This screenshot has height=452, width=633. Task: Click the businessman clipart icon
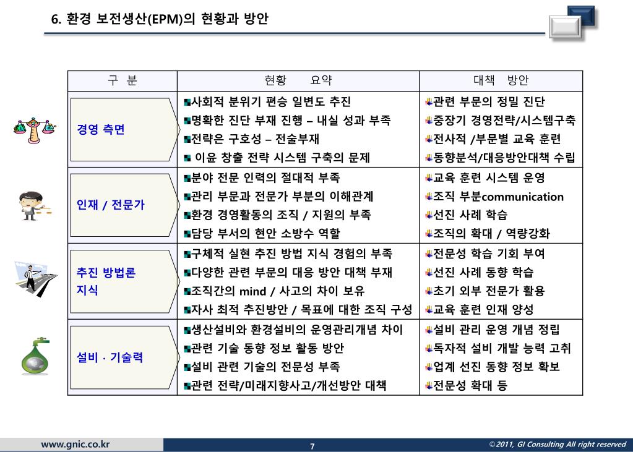pyautogui.click(x=34, y=207)
